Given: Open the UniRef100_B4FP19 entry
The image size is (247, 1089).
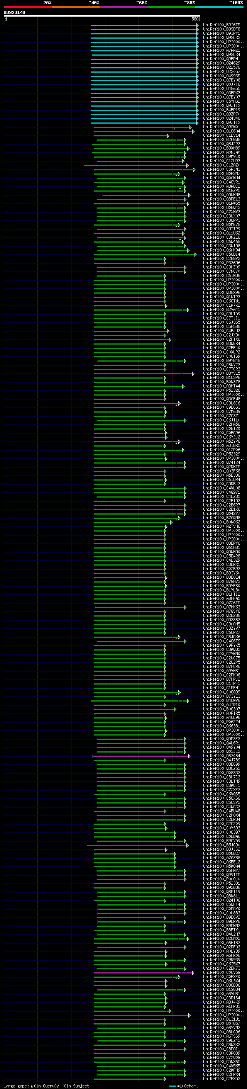Looking at the screenshot, I should [222, 110].
